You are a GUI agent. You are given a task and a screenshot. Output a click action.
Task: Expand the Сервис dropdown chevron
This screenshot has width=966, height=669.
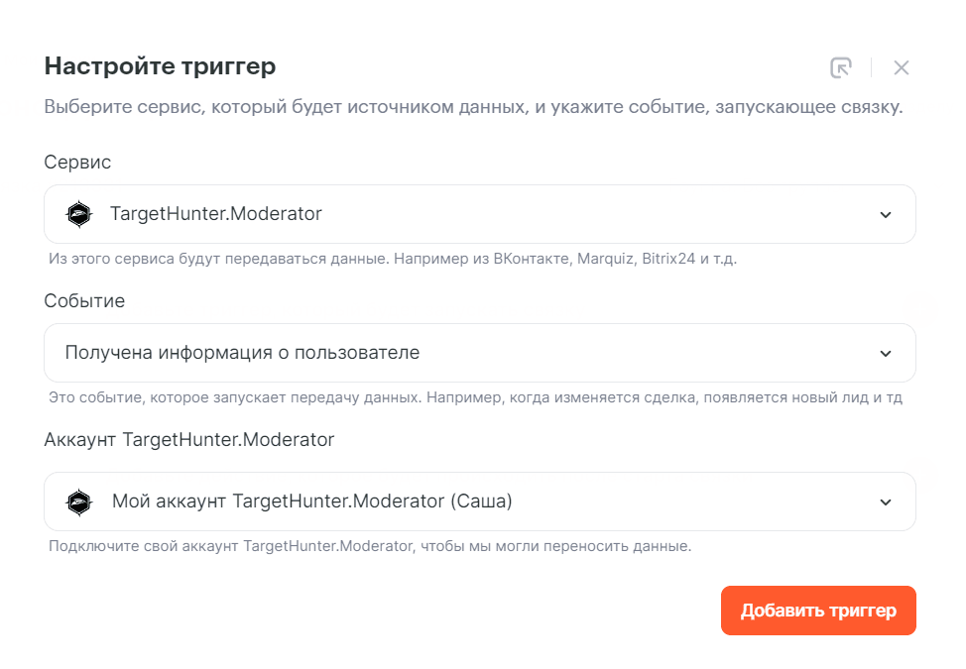886,214
